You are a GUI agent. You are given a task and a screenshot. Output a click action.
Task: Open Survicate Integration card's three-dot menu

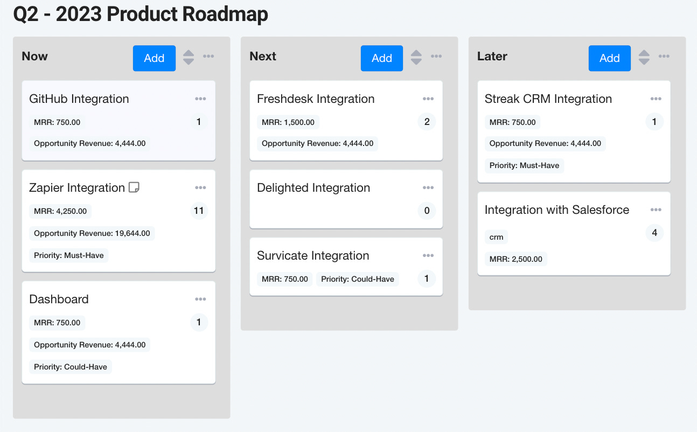click(428, 255)
